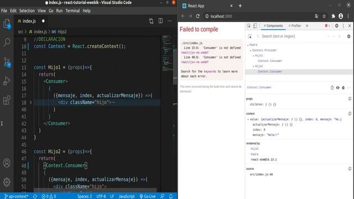Screen dimensions: 354x199
Task: Open React Components view settings gear
Action: click(349, 36)
